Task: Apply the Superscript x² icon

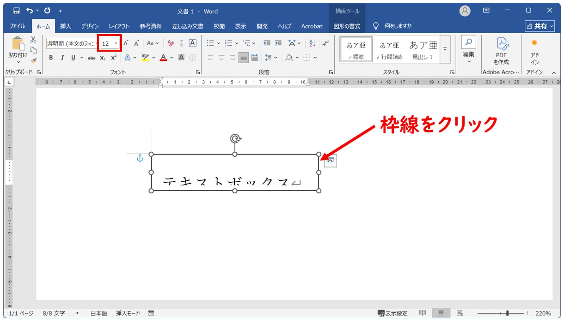Action: tap(113, 58)
